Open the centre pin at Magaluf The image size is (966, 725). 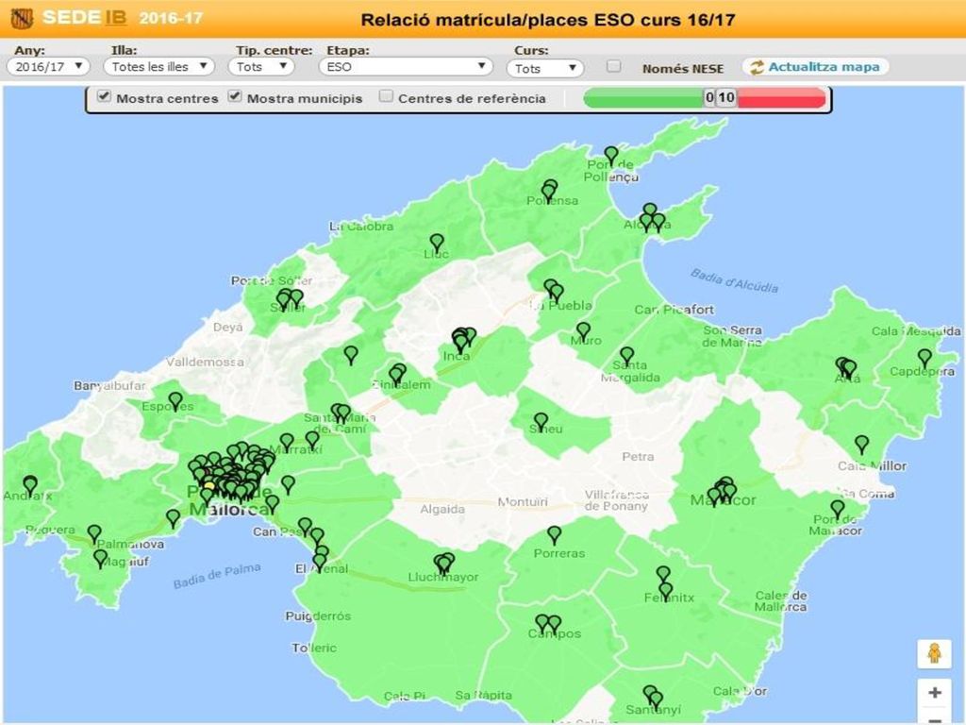coord(100,559)
